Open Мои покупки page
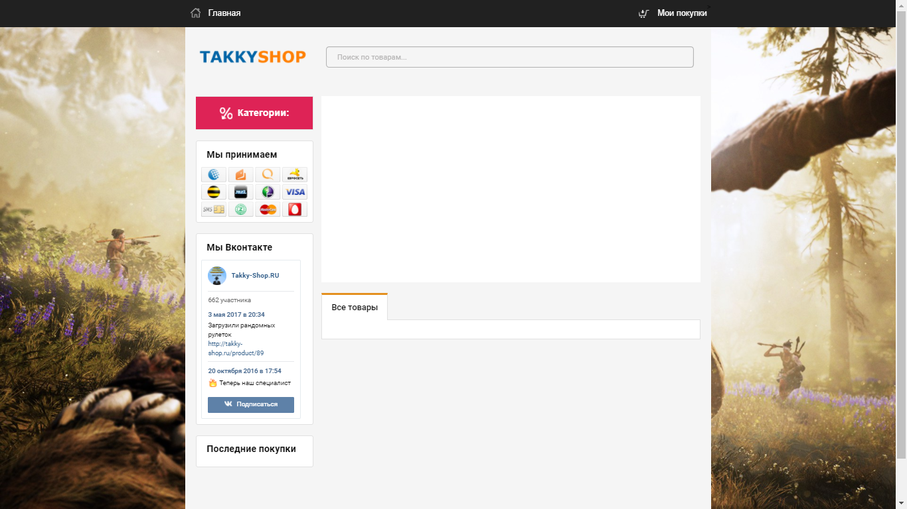The width and height of the screenshot is (907, 509). (682, 13)
